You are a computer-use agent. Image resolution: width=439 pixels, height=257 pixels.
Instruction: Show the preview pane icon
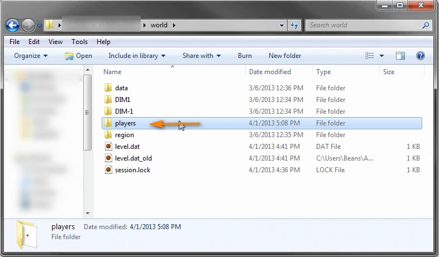click(400, 56)
